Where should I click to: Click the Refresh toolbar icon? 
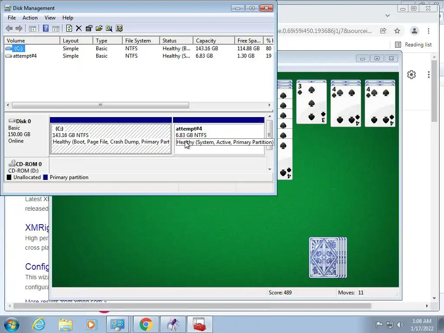pos(69,28)
